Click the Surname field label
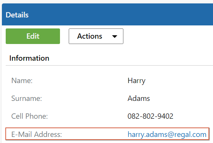 click(27, 98)
